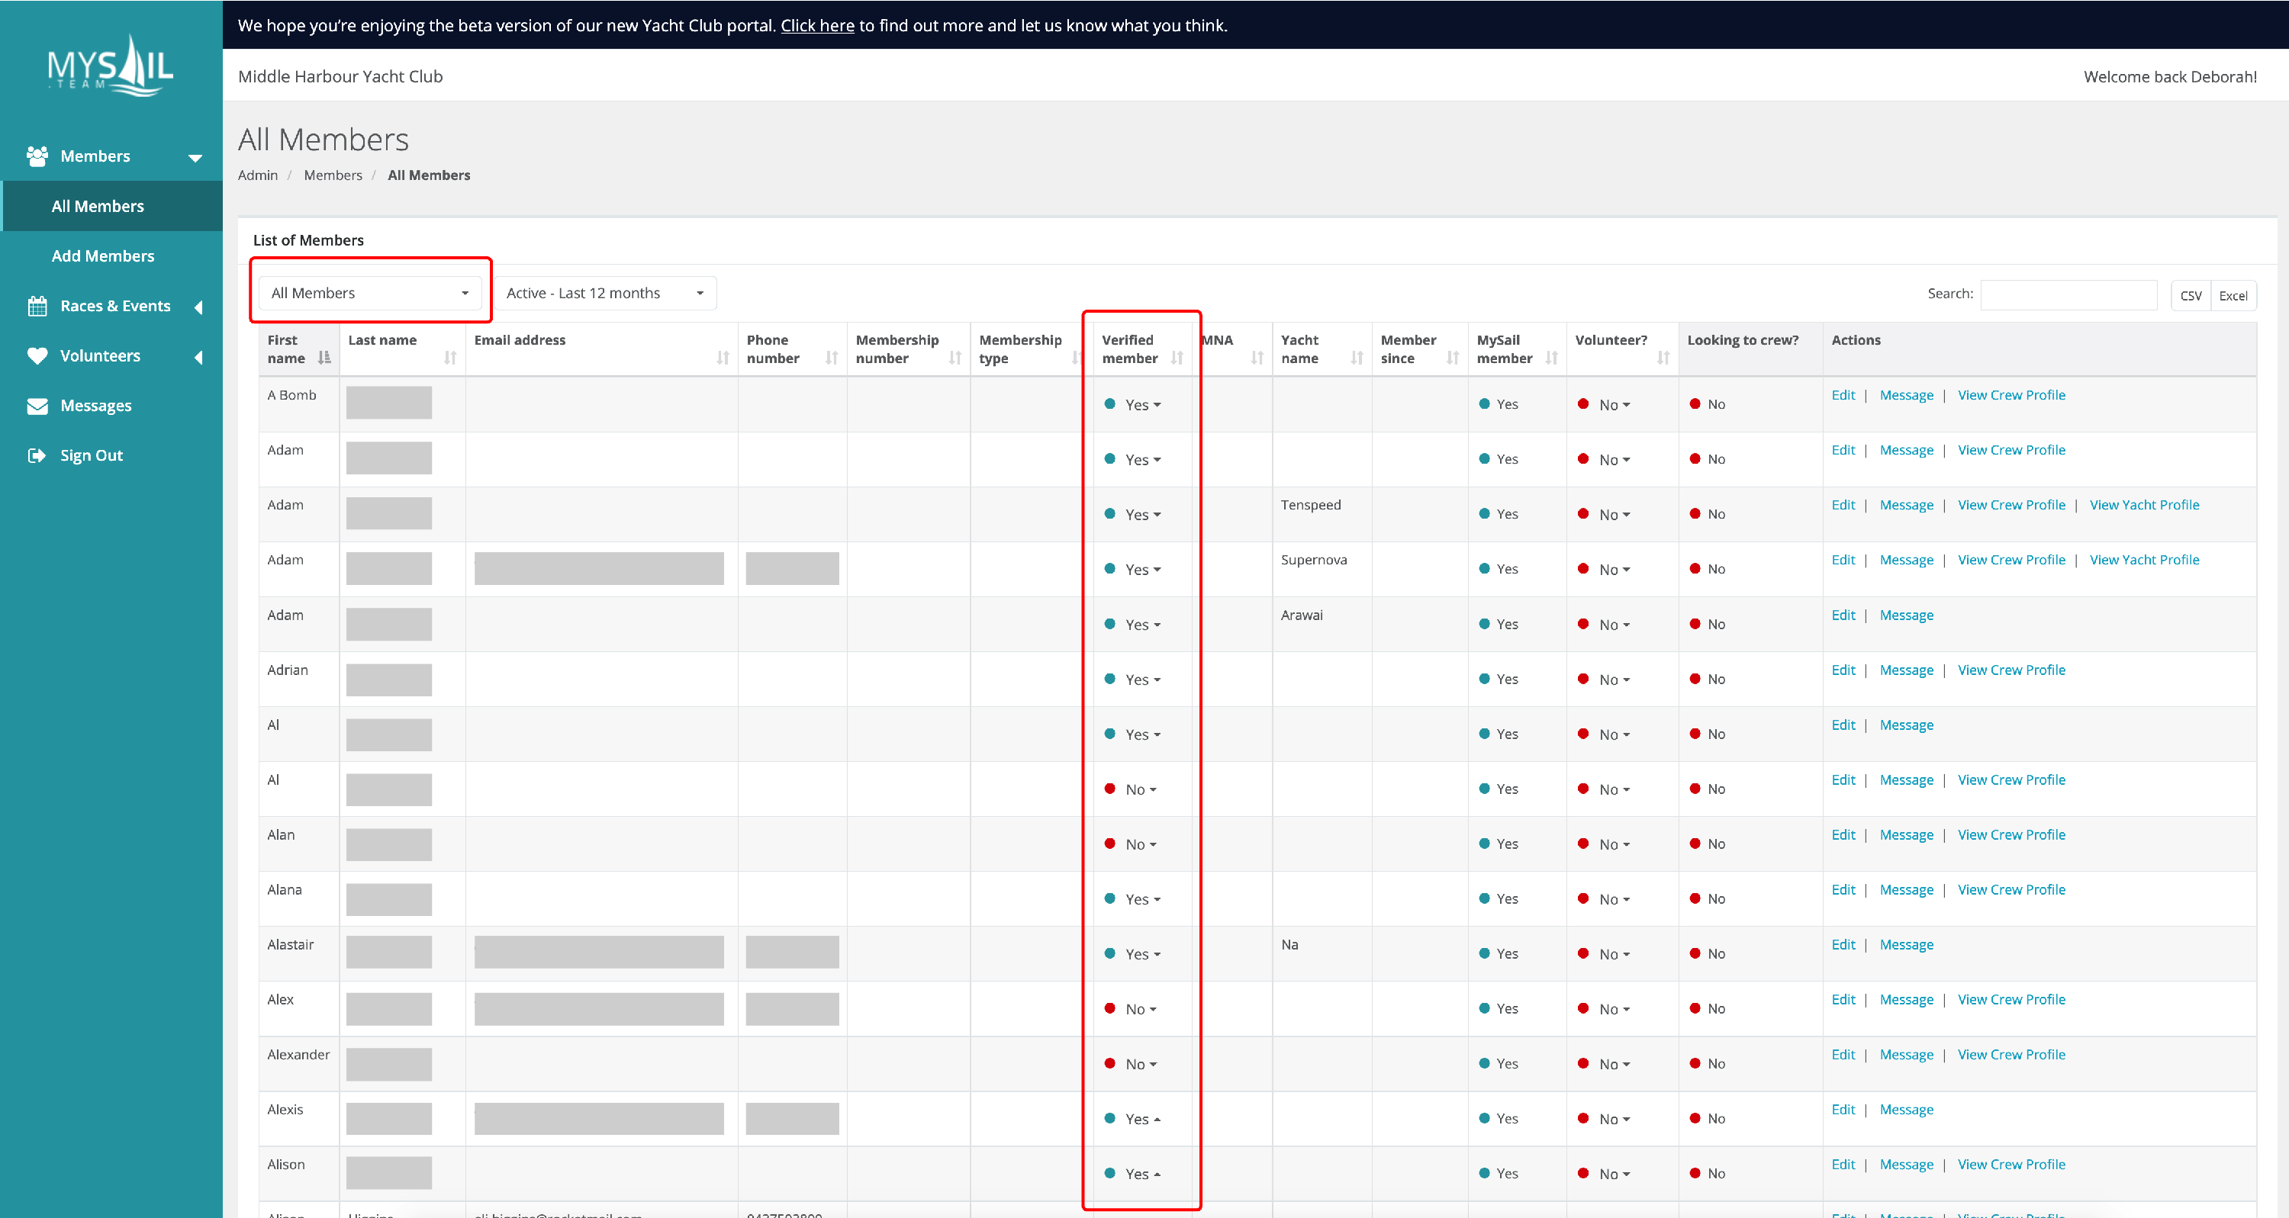This screenshot has height=1218, width=2289.
Task: Click the MySail Team logo
Action: [110, 66]
